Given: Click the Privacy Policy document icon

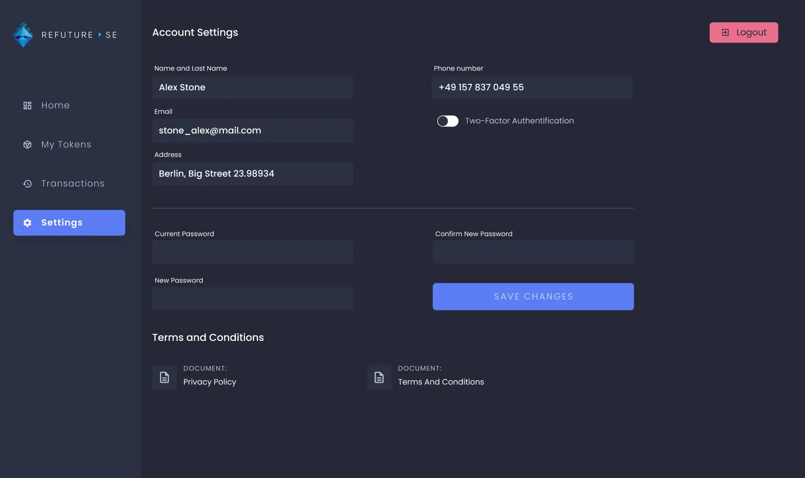Looking at the screenshot, I should click(164, 377).
